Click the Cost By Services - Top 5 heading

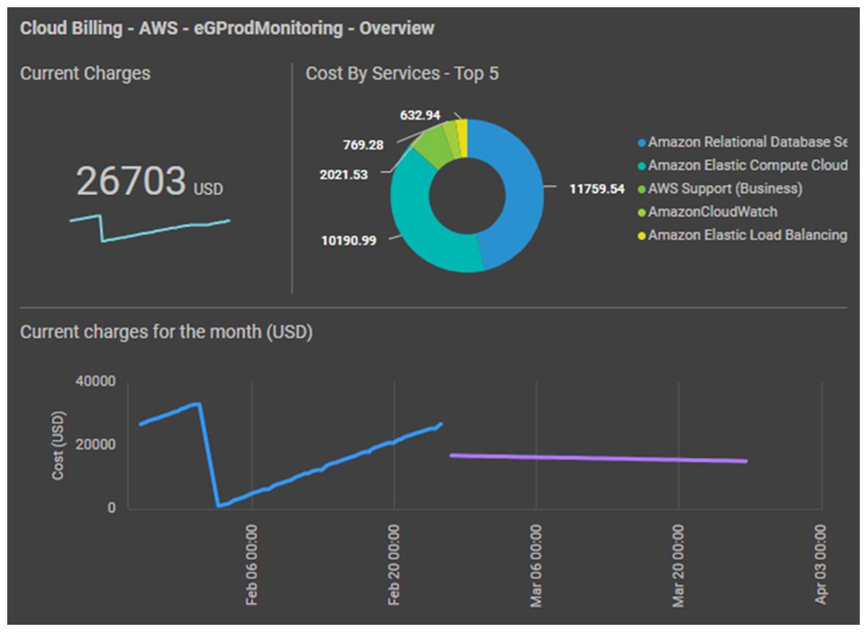pos(402,74)
